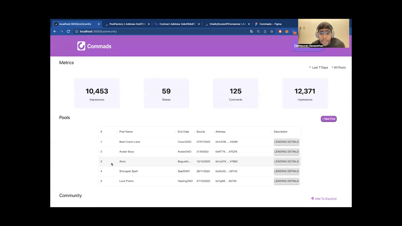Click the Add To Blacklist link
Image resolution: width=402 pixels, height=226 pixels.
pos(326,199)
